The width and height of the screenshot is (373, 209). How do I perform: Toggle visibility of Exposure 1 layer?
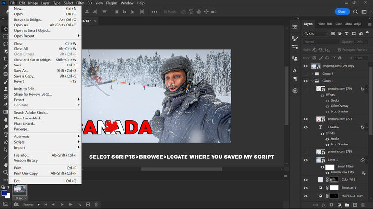[306, 188]
